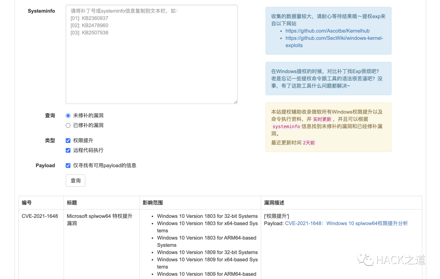Toggle the 权限提升 checkbox

coord(68,140)
